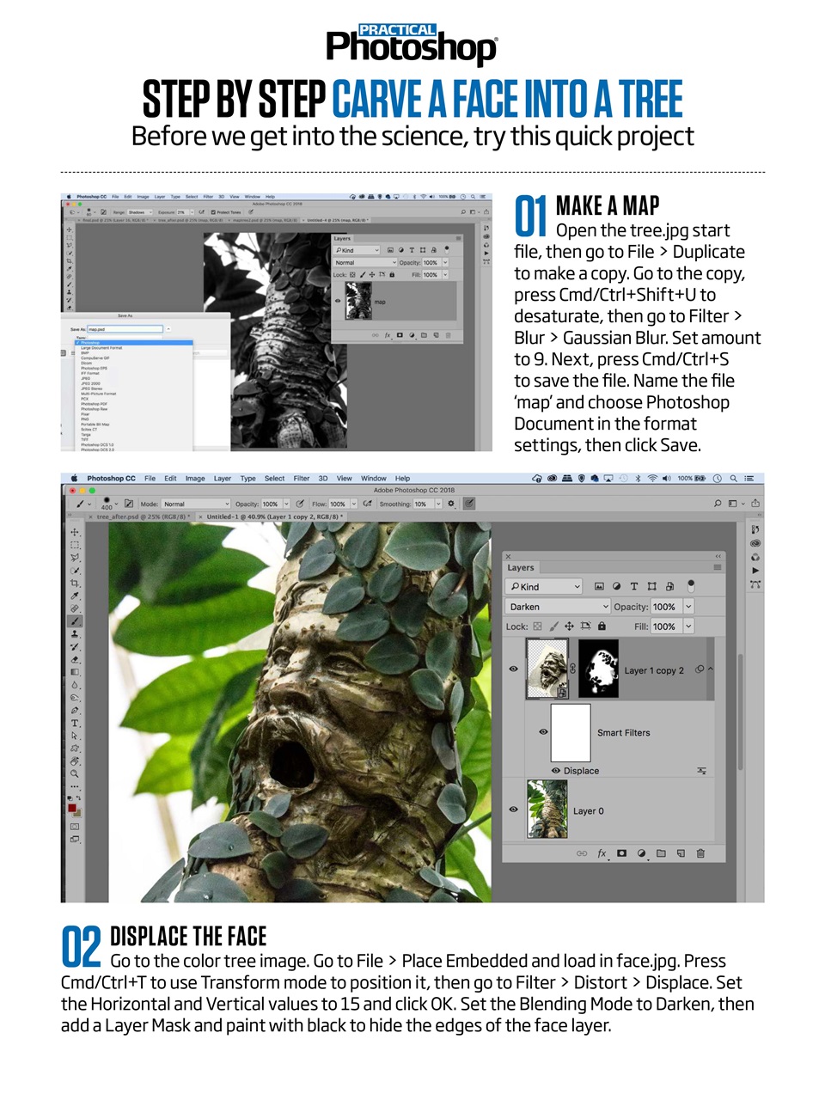
Task: Hide the Layer 1 copy 2 layer
Action: (513, 669)
